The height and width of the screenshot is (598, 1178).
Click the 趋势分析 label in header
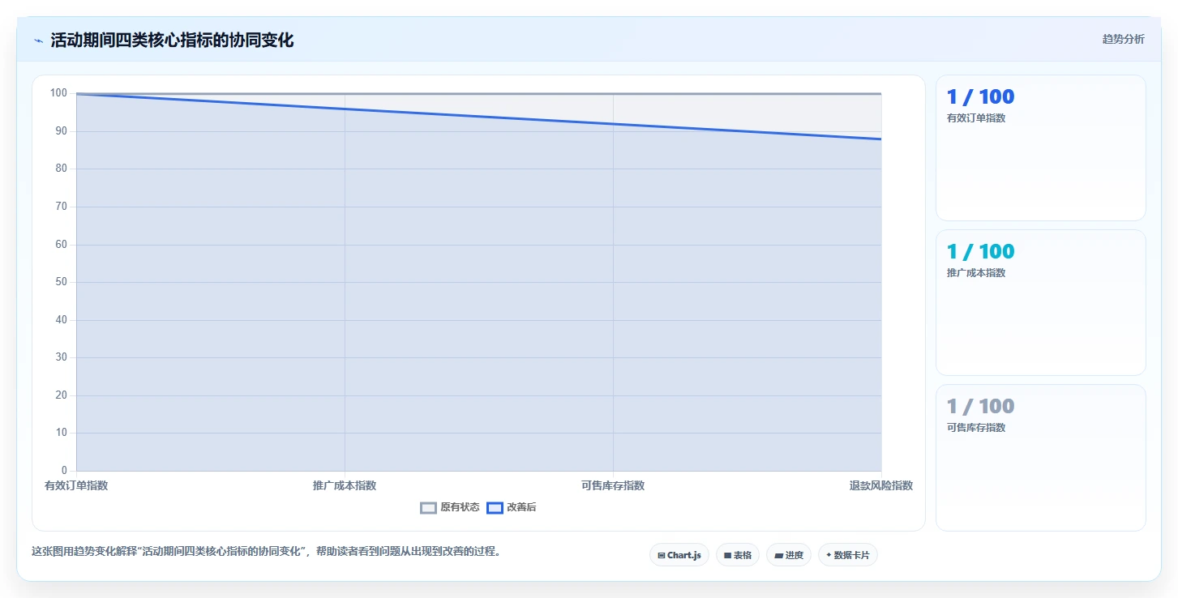click(x=1123, y=39)
